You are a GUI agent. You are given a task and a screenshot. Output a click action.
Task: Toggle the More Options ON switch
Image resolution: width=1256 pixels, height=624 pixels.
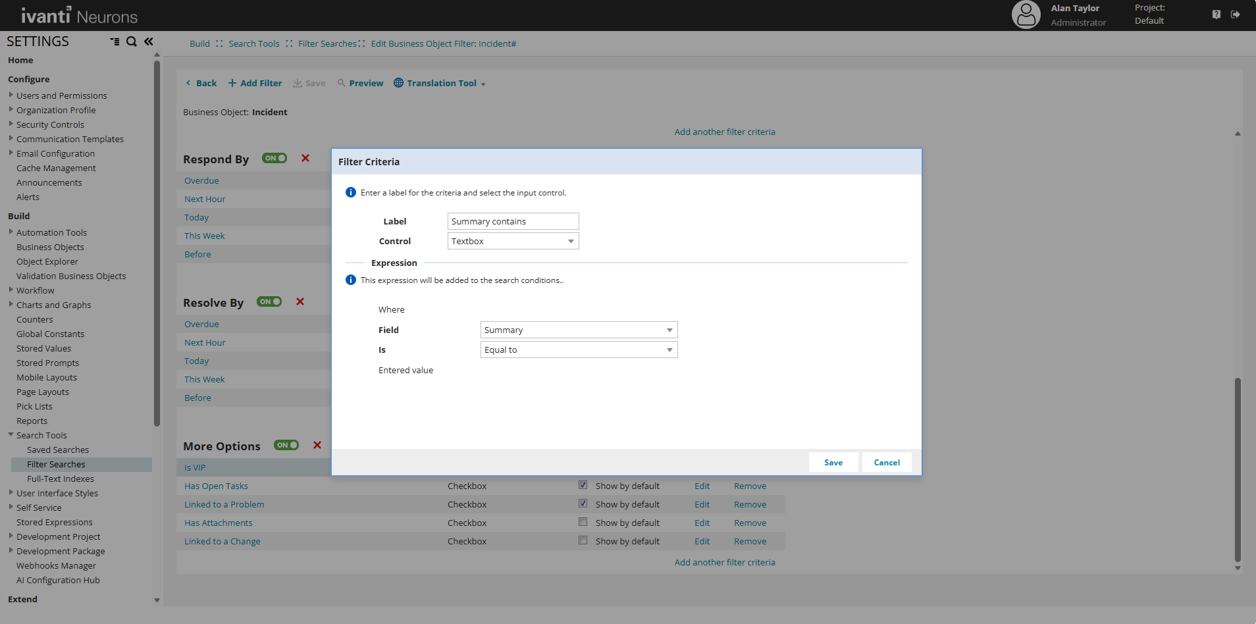(x=286, y=445)
